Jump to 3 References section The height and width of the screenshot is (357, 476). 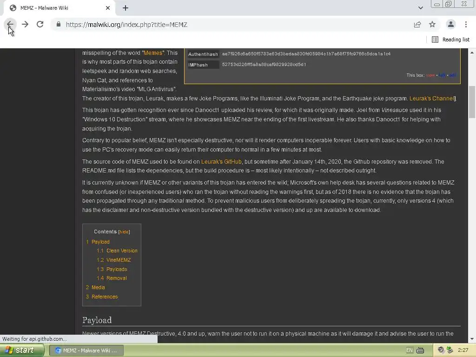point(102,297)
